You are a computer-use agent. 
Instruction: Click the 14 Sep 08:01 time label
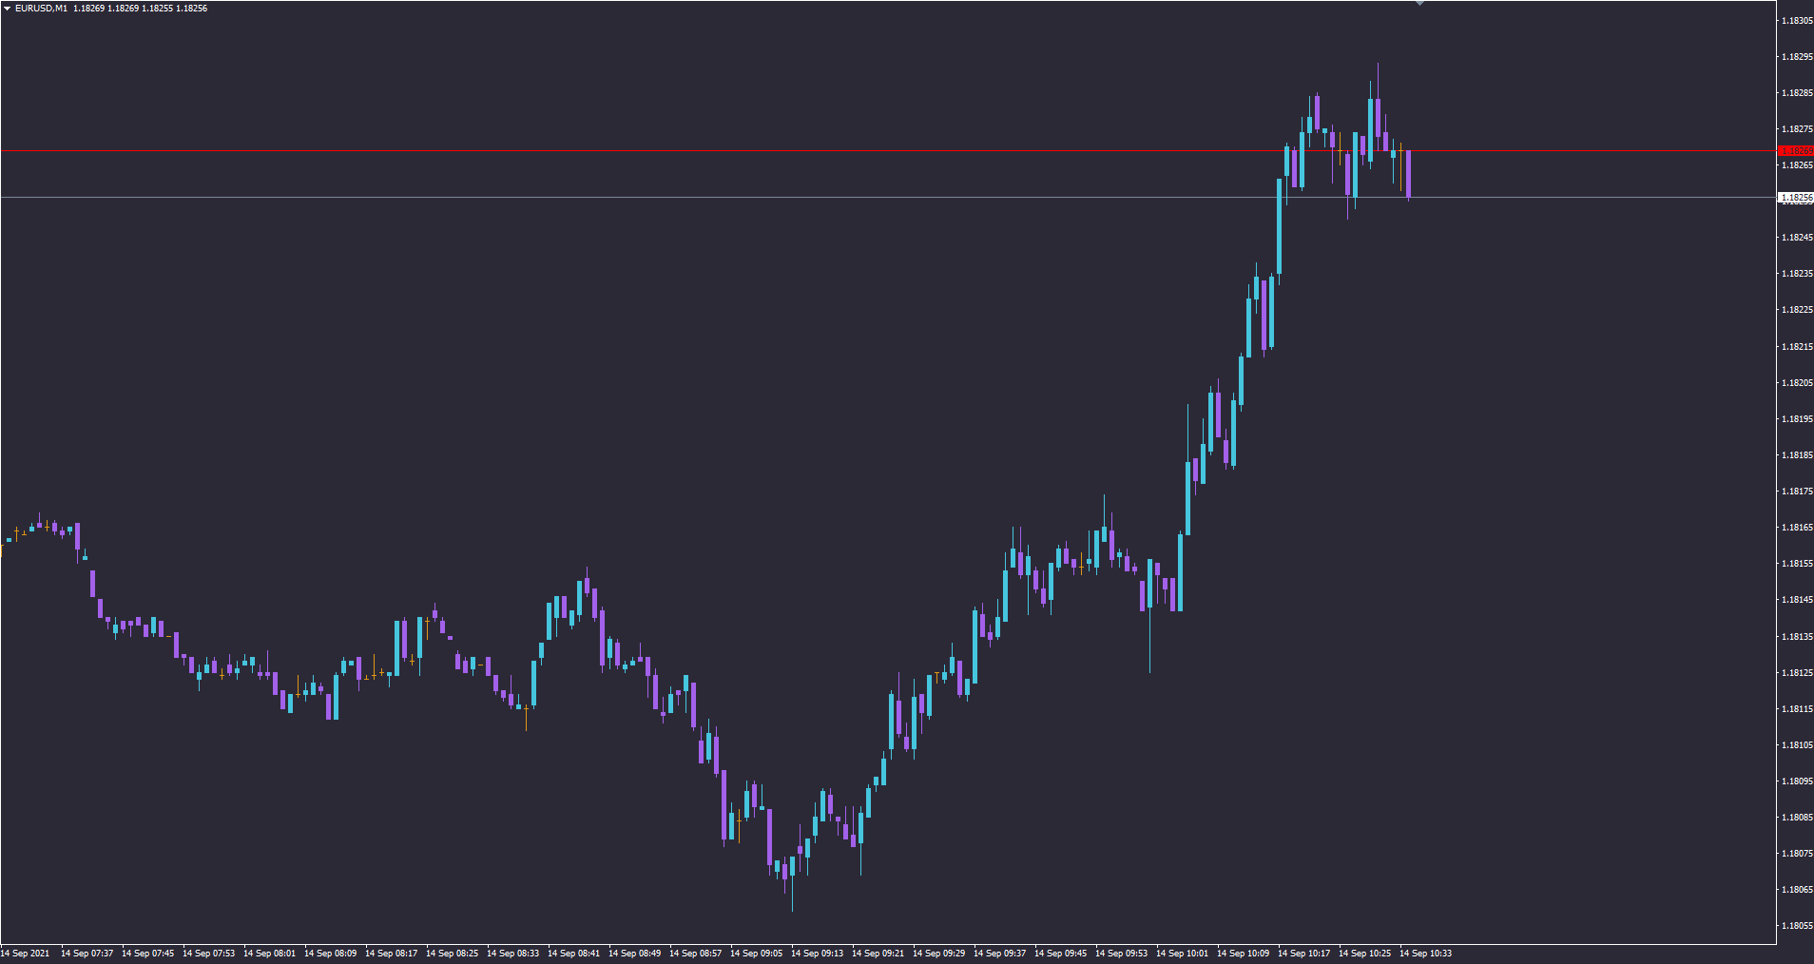coord(269,954)
